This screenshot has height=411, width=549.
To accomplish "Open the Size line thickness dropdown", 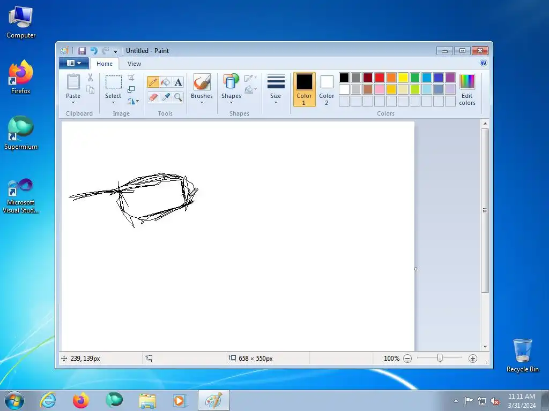I will click(x=276, y=89).
